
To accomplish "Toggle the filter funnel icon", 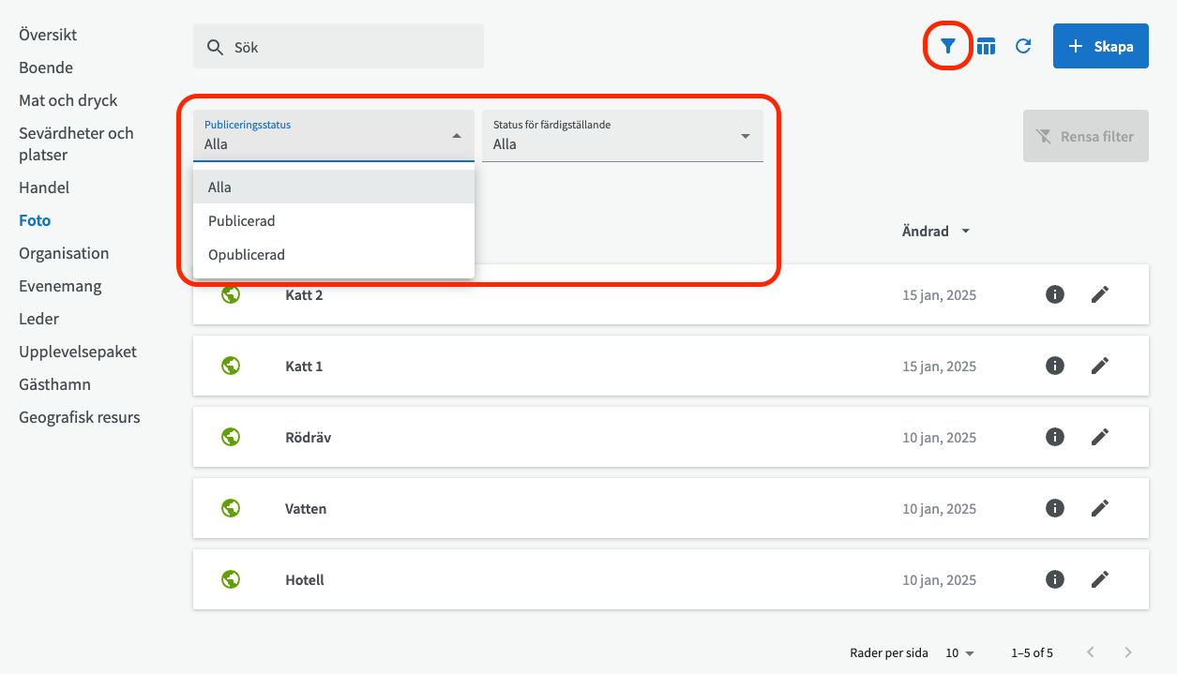I will 948,46.
